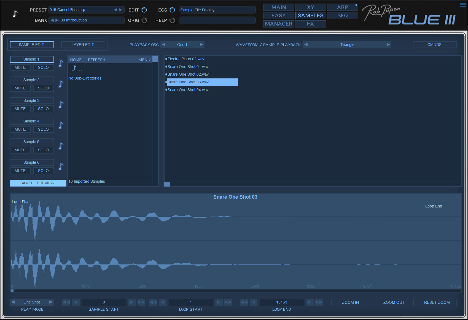Switch to the SEQ page tab
Screen dimensions: 468x320
pyautogui.click(x=343, y=15)
